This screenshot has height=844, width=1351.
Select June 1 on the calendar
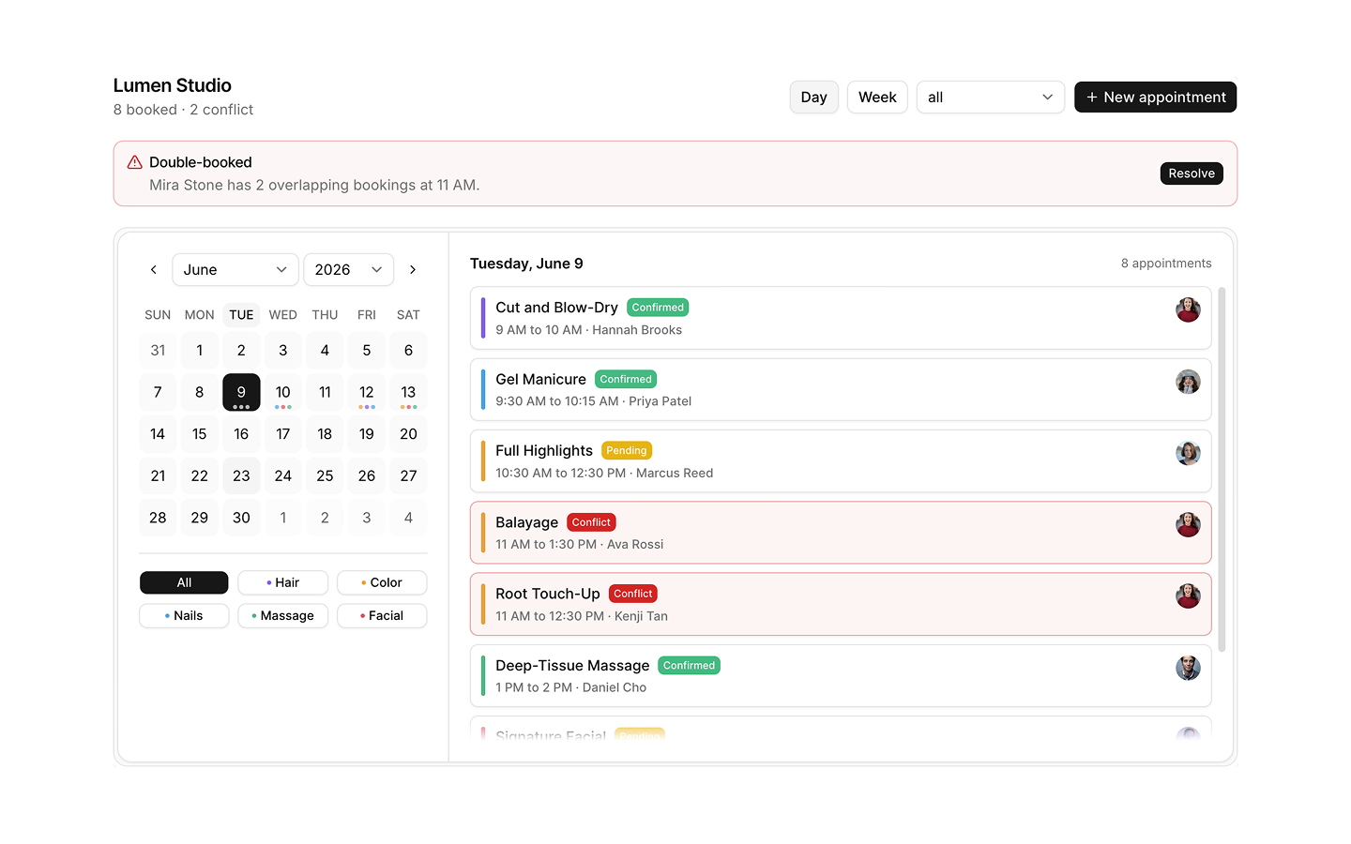[x=200, y=350]
